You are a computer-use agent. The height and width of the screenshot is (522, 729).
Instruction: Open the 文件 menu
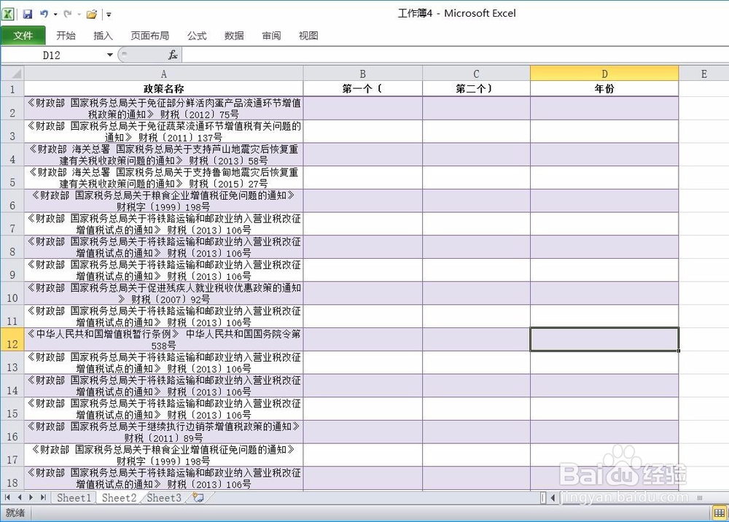click(23, 35)
